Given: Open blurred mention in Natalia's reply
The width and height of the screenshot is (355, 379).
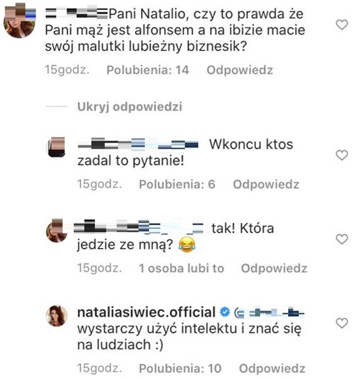Looking at the screenshot, I should [269, 313].
